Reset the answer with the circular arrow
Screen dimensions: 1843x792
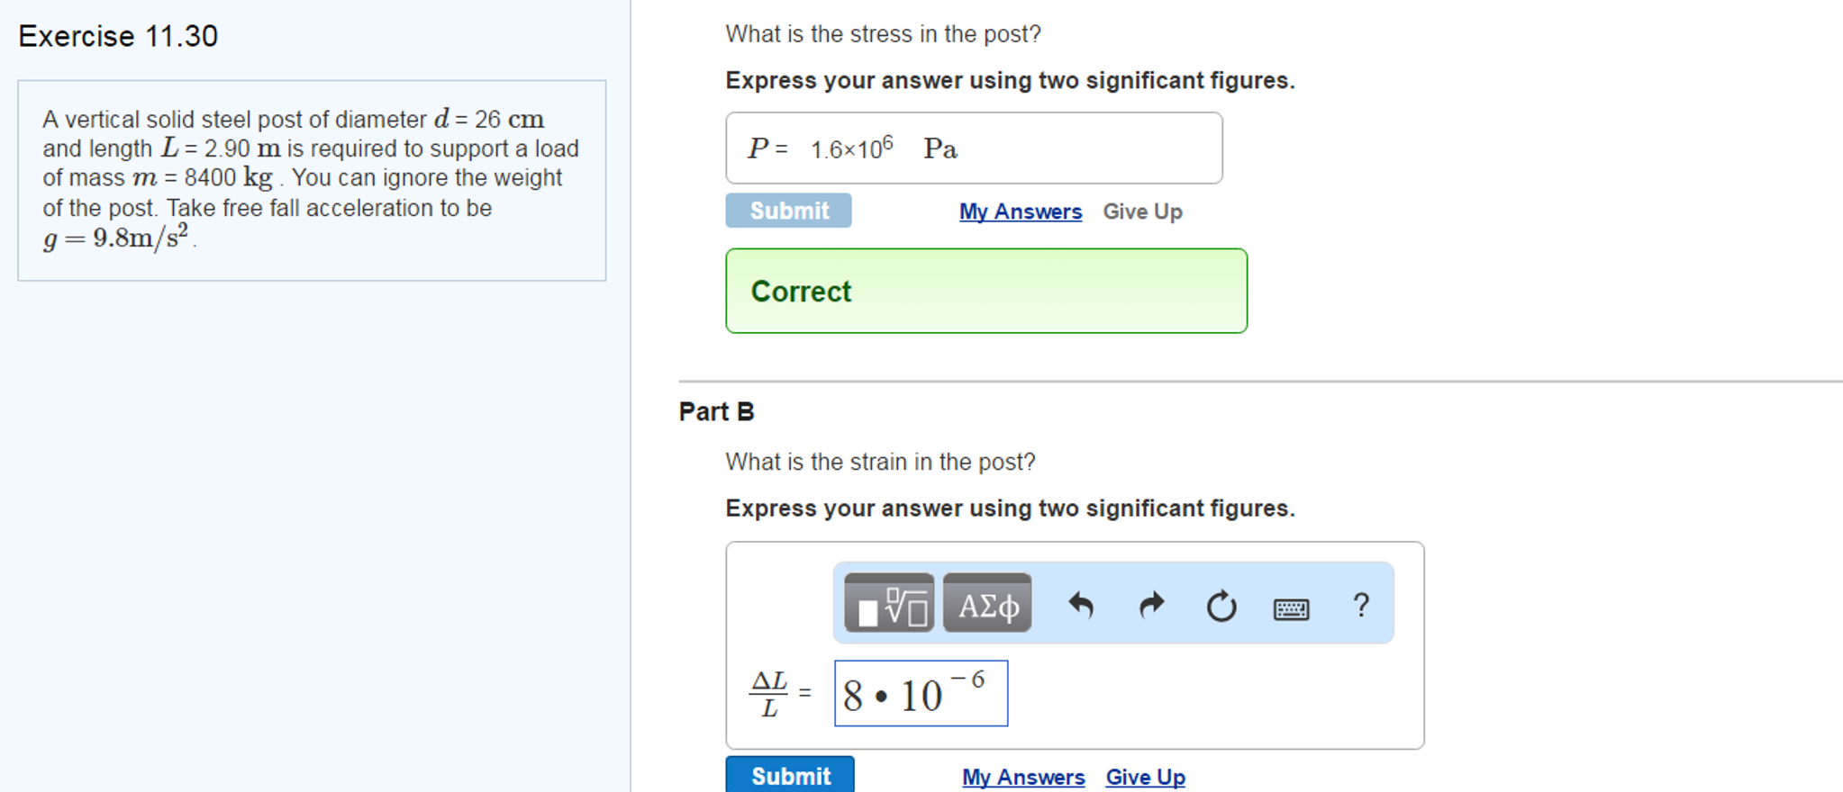1221,606
